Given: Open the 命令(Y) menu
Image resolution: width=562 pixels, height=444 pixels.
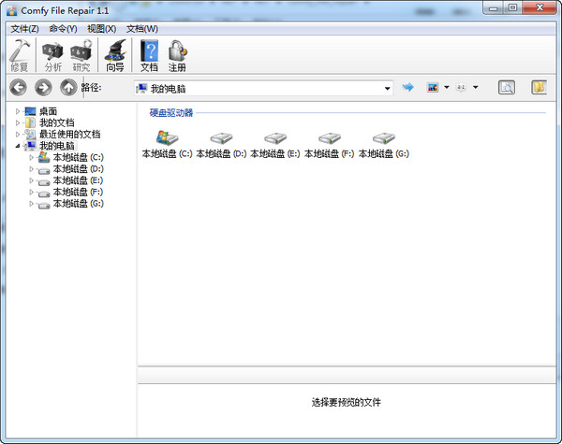Looking at the screenshot, I should (63, 29).
